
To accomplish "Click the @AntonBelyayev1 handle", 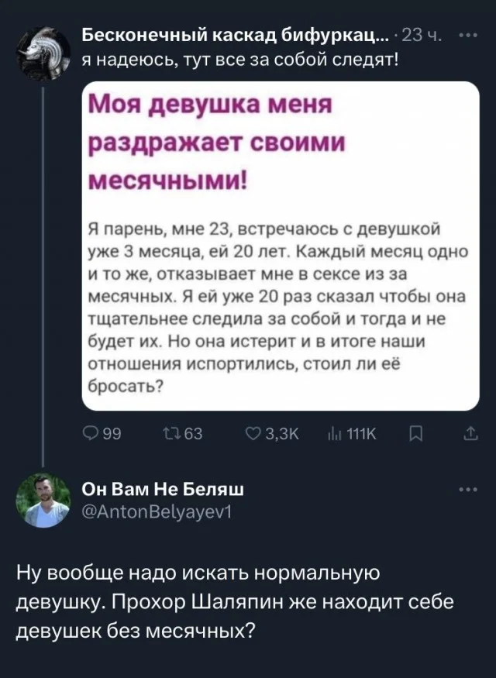I will (x=155, y=510).
